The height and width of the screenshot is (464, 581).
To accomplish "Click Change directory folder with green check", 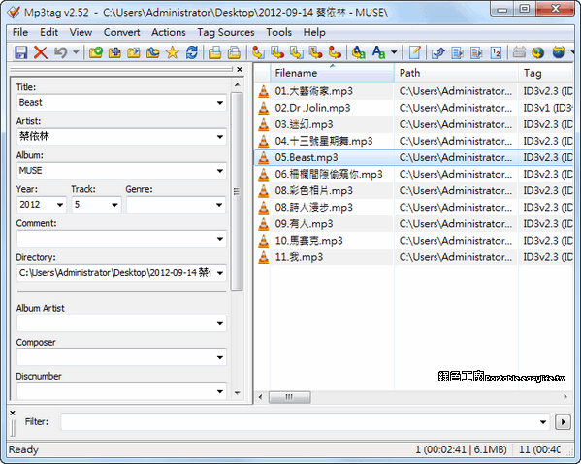I will (96, 52).
